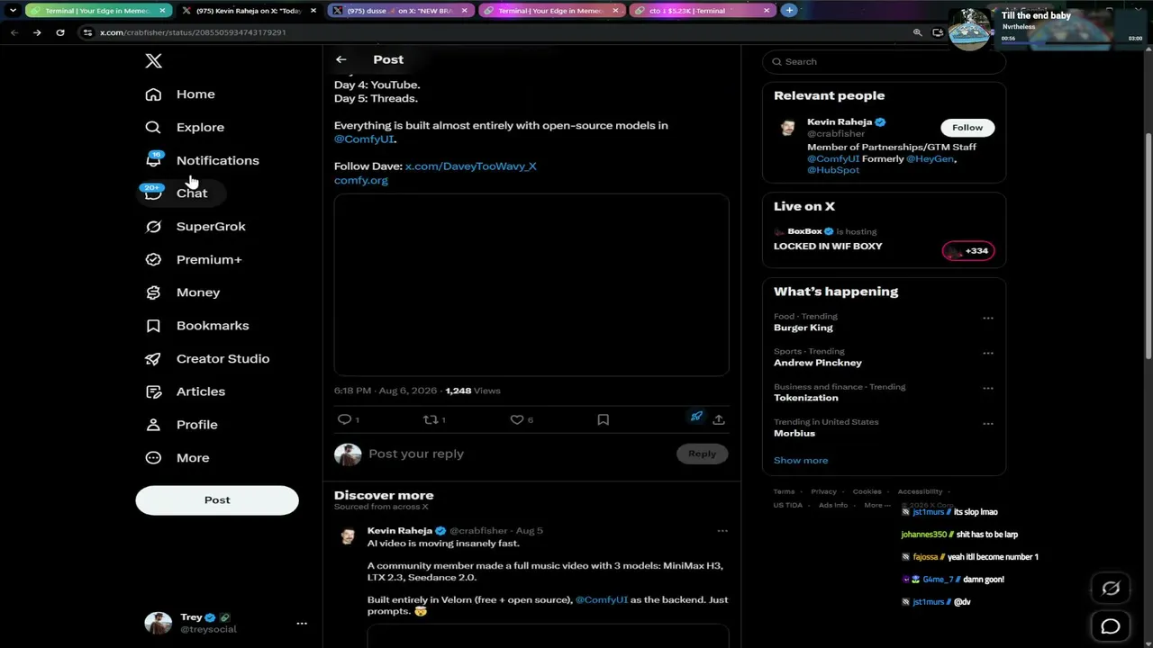
Task: Click the repost icon under the post
Action: click(x=431, y=419)
